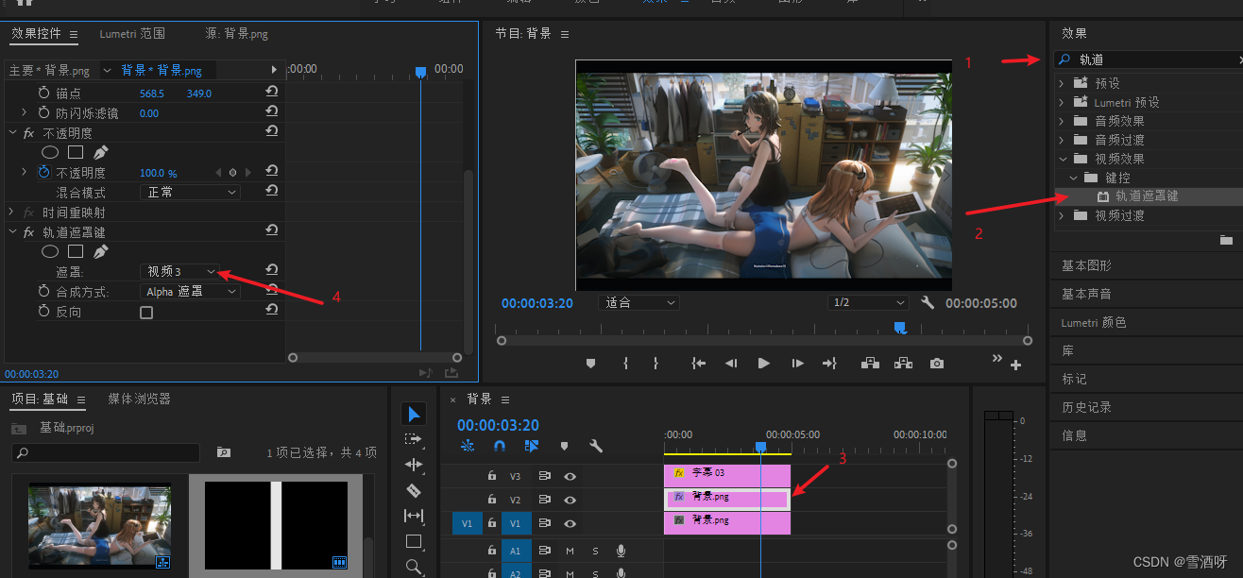Create rectangle mask under 轨道遮罩键
Viewport: 1243px width, 578px height.
(x=76, y=252)
